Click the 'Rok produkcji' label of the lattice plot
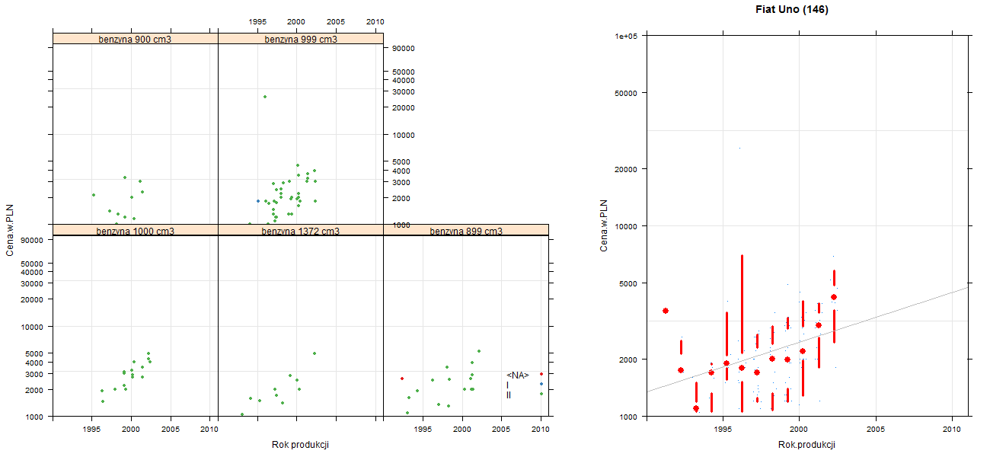The image size is (990, 457). click(x=300, y=445)
